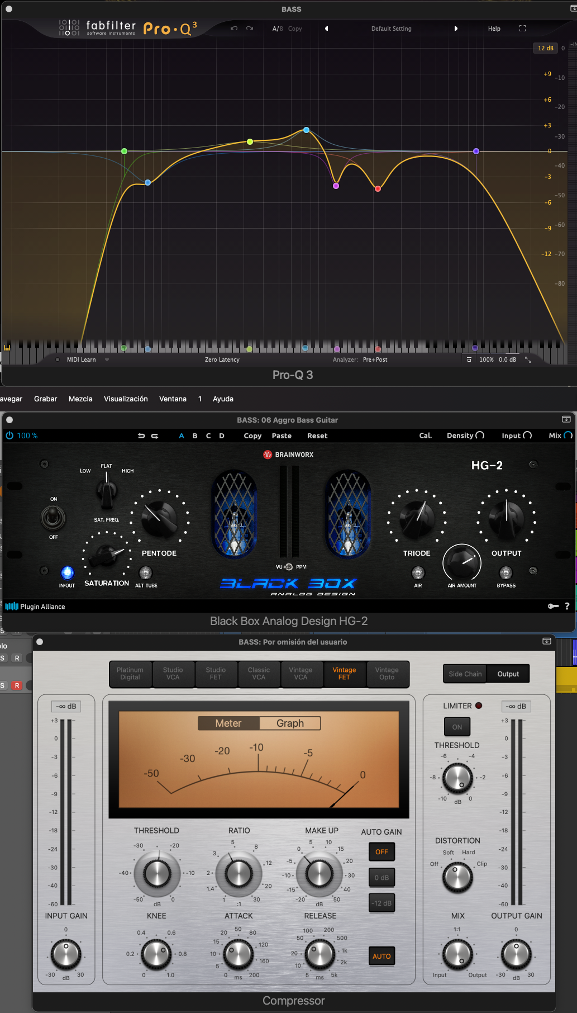Click the Pro-Q 3 redo arrow

[250, 29]
